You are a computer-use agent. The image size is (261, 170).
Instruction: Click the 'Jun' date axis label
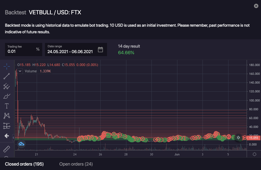[x=177, y=154]
